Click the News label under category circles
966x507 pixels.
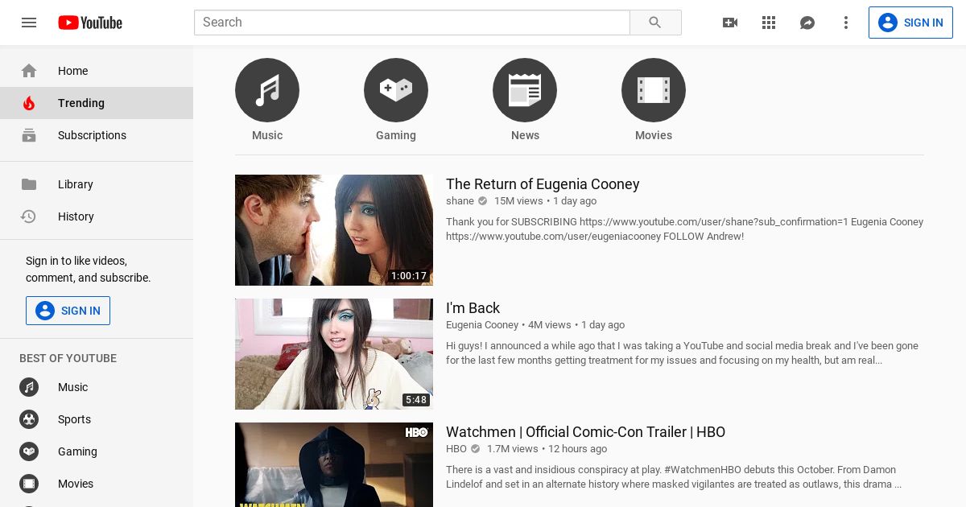point(525,135)
